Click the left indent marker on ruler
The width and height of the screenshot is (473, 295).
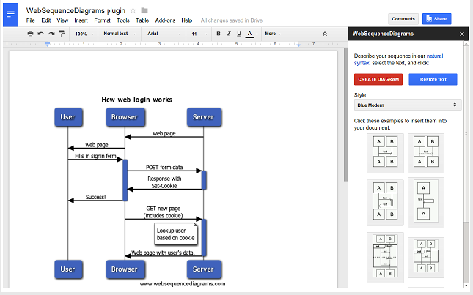coord(48,44)
